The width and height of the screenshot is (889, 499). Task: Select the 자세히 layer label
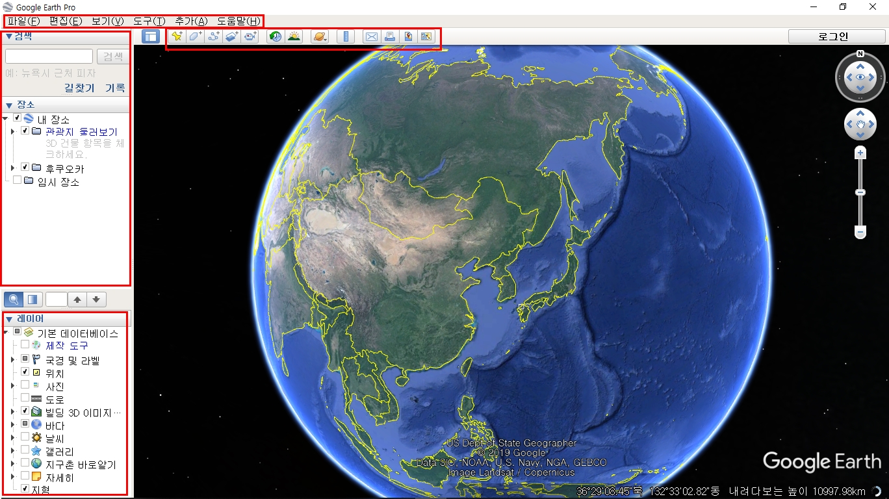[60, 477]
